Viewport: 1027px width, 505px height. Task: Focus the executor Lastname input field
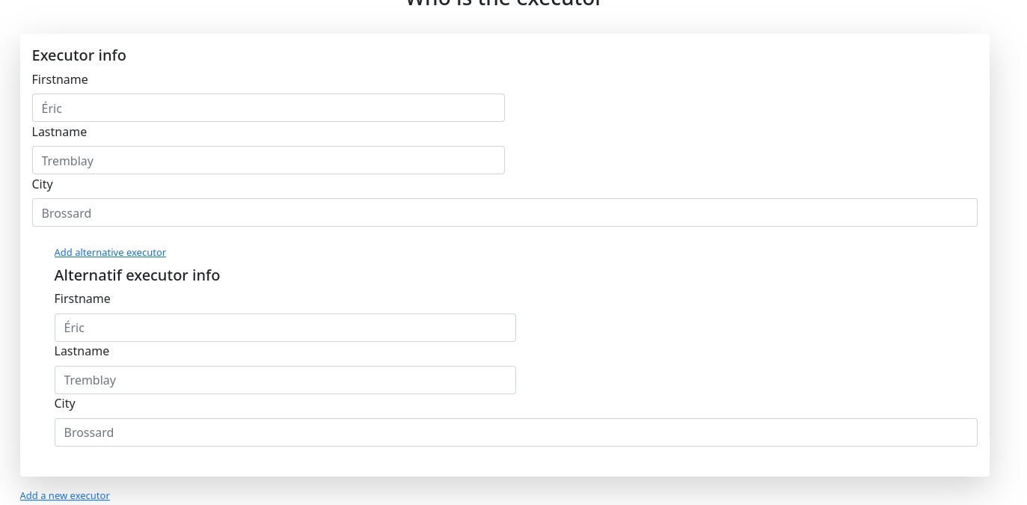pyautogui.click(x=268, y=160)
